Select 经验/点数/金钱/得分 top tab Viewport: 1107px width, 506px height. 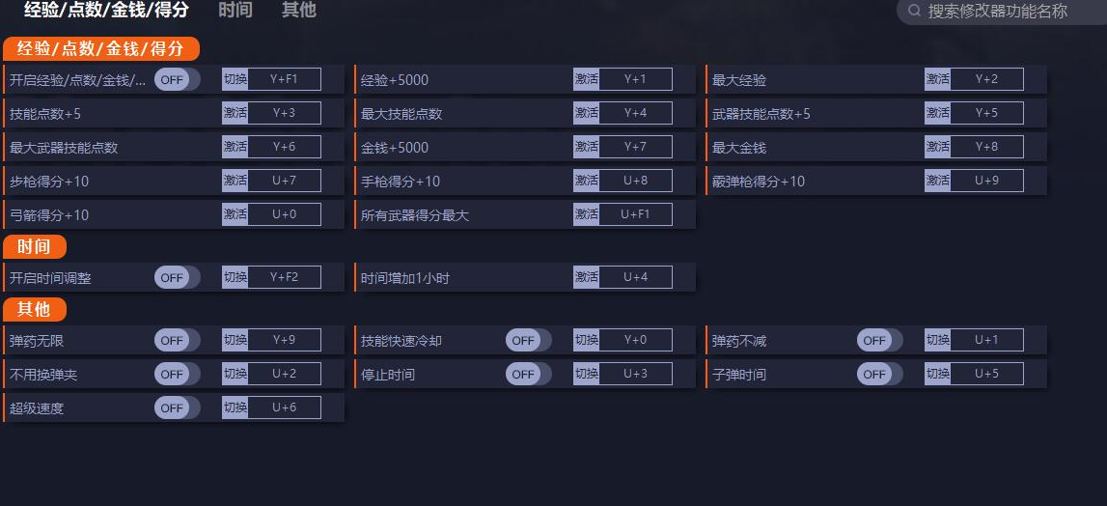[106, 11]
